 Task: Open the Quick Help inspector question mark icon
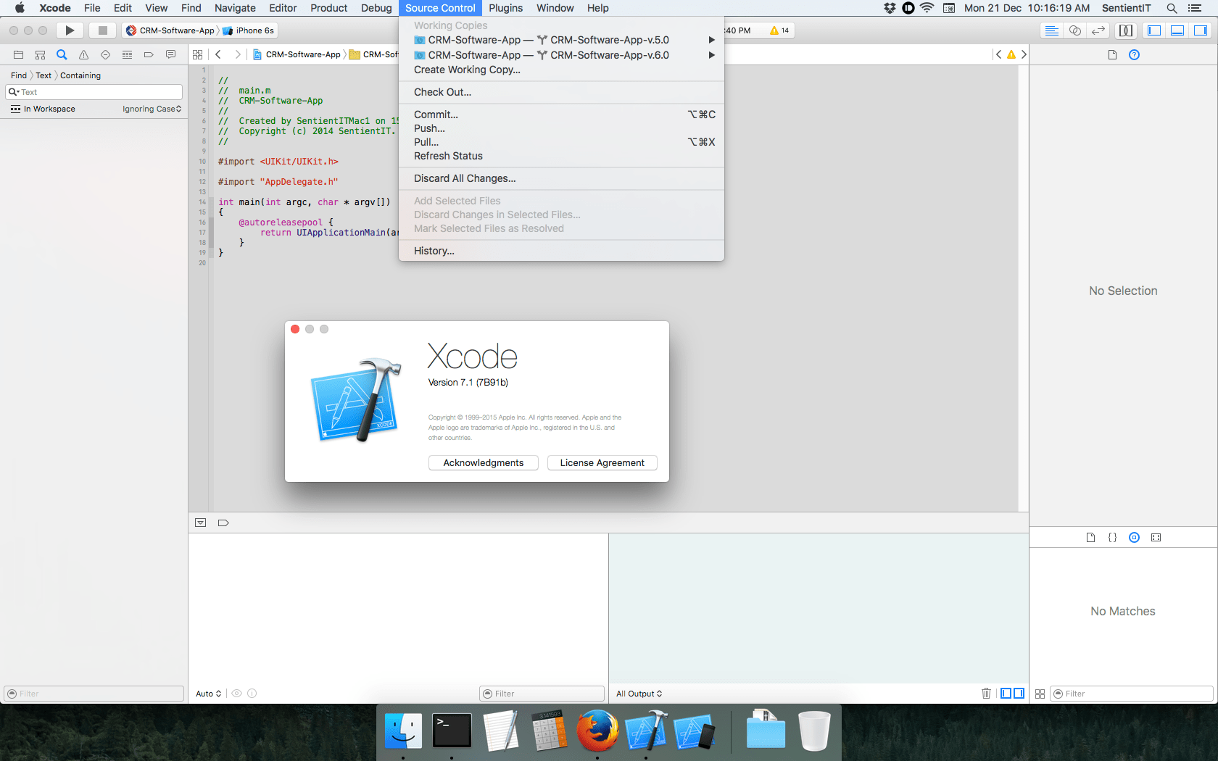1134,54
